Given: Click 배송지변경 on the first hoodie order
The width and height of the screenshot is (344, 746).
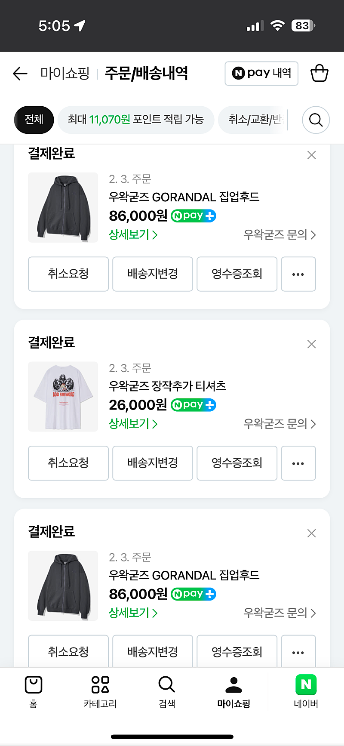Looking at the screenshot, I should [x=153, y=274].
